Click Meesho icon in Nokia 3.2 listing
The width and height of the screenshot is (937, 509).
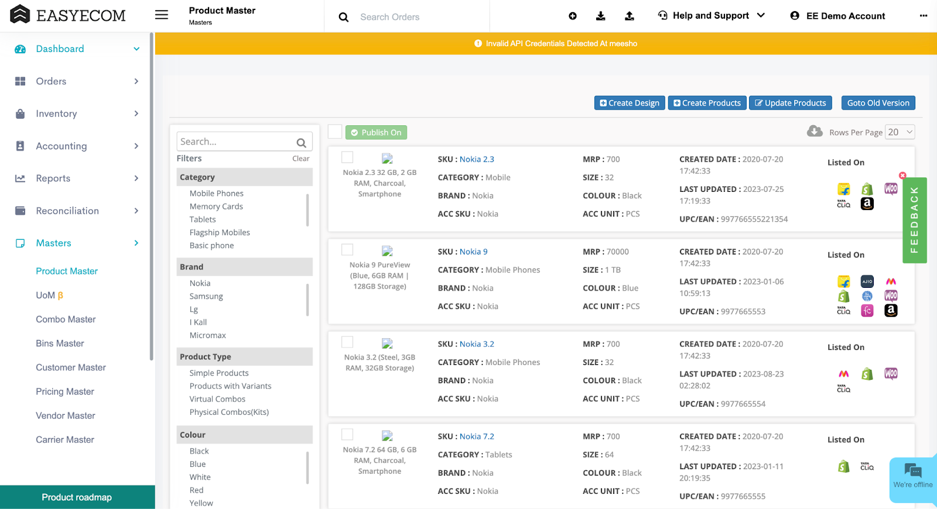point(844,374)
